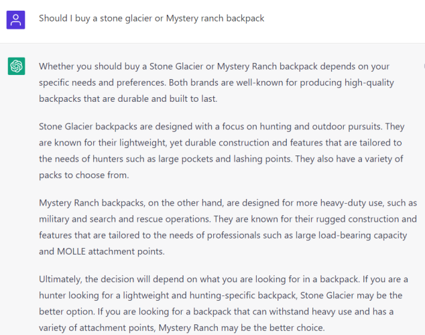Screen dimensions: 425x335
Task: Click the phrase 'military and search and rescue operations'
Action: pyautogui.click(x=125, y=219)
